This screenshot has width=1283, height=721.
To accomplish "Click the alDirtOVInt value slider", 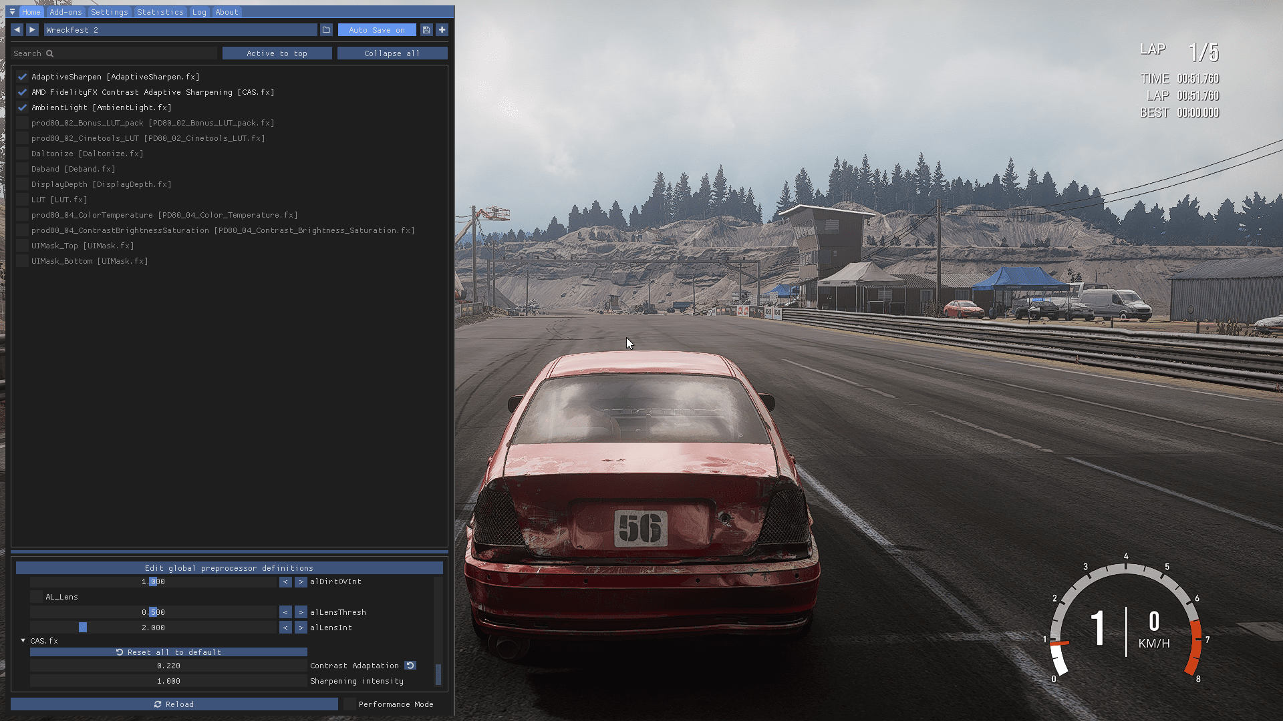I will [153, 581].
